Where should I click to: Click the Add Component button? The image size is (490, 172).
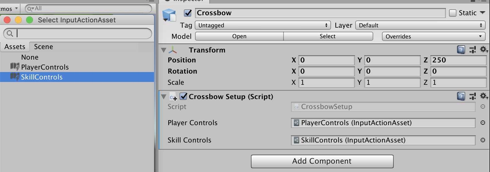tap(322, 161)
